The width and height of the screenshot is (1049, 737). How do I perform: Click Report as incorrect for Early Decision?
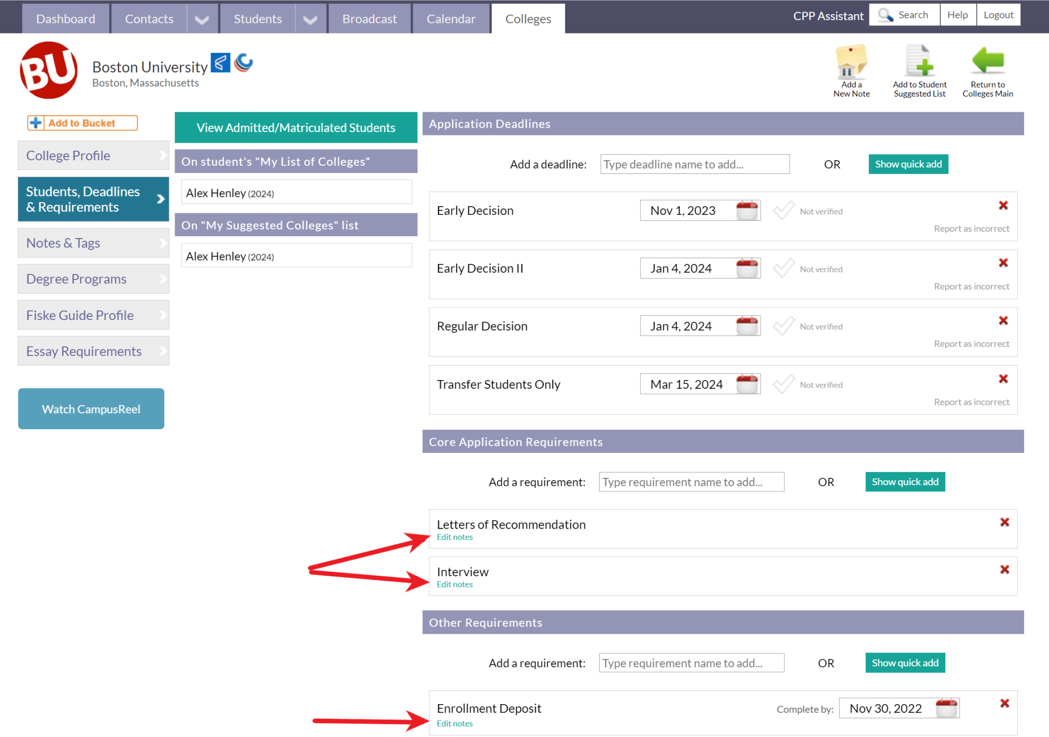point(972,228)
